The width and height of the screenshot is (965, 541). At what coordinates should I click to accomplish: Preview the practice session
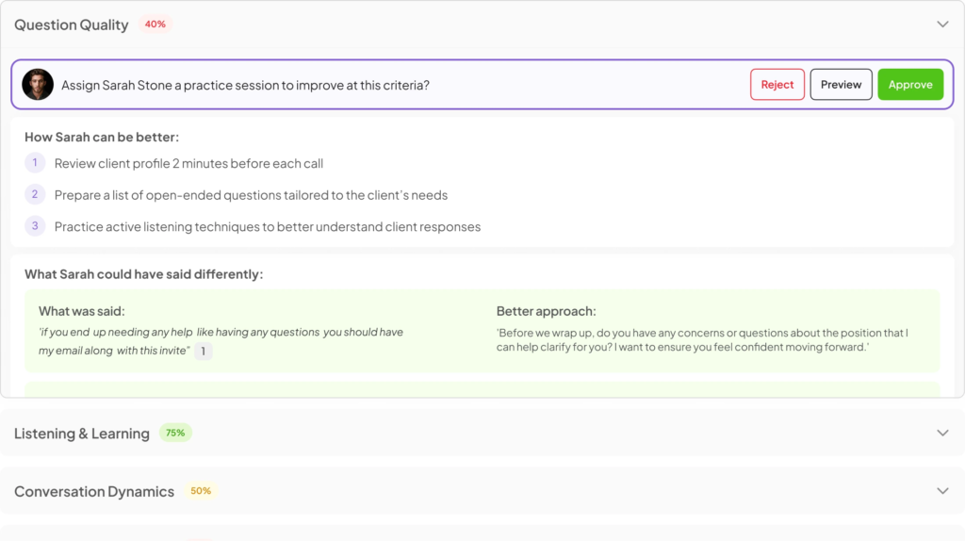pyautogui.click(x=841, y=84)
